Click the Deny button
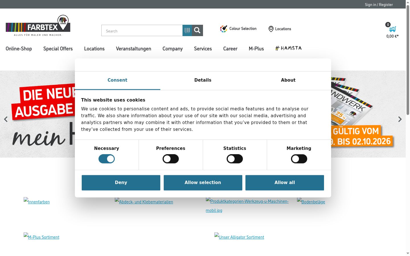This screenshot has height=256, width=410. pyautogui.click(x=121, y=183)
